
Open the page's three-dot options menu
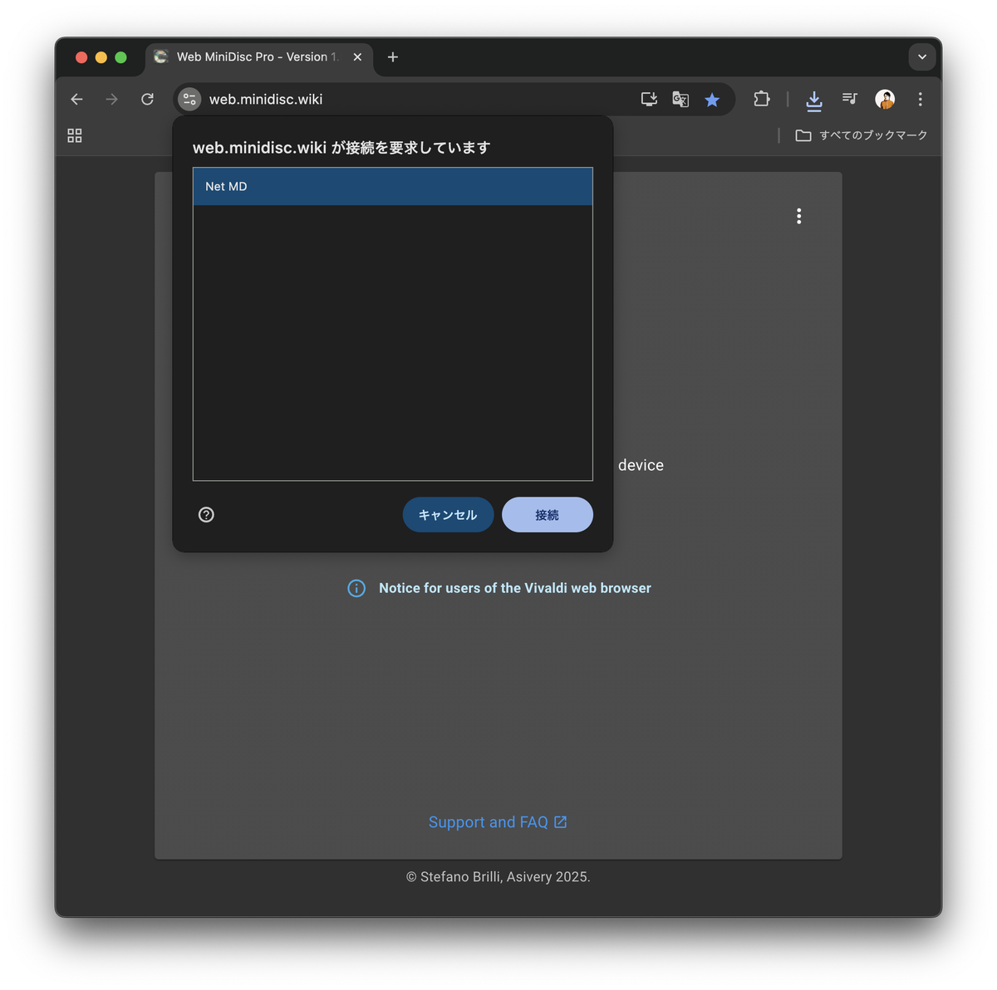(x=798, y=216)
